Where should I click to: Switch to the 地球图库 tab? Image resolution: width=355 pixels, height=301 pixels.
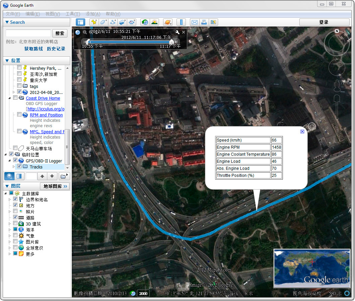[55, 186]
